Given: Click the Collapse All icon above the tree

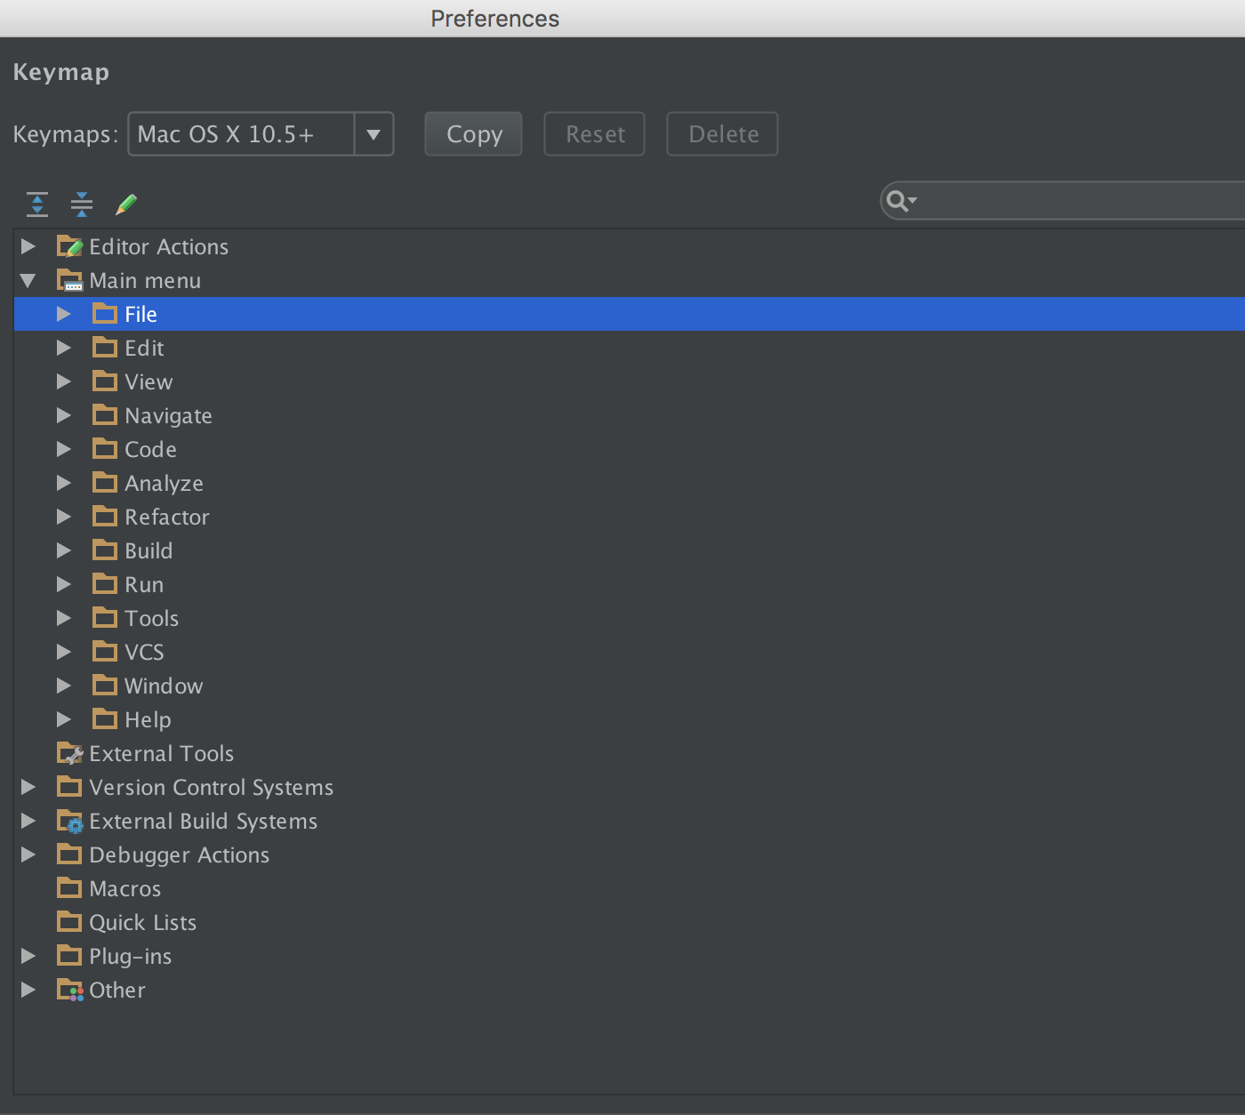Looking at the screenshot, I should point(81,204).
